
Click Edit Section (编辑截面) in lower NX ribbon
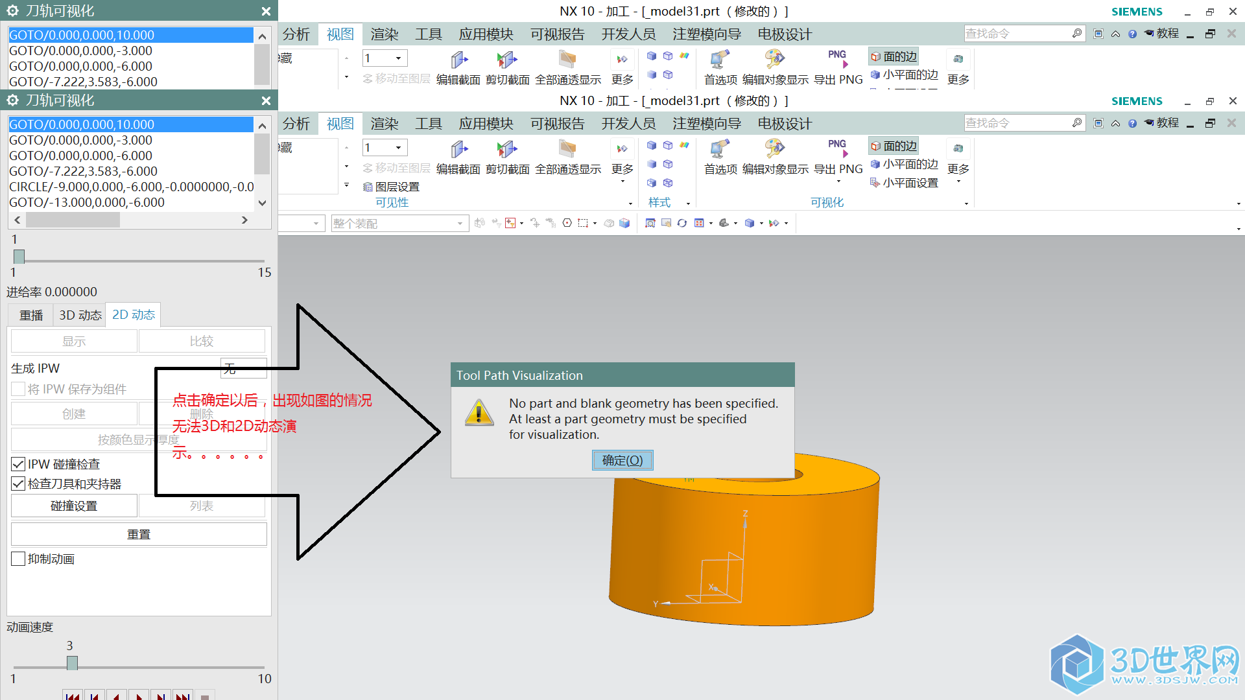458,157
